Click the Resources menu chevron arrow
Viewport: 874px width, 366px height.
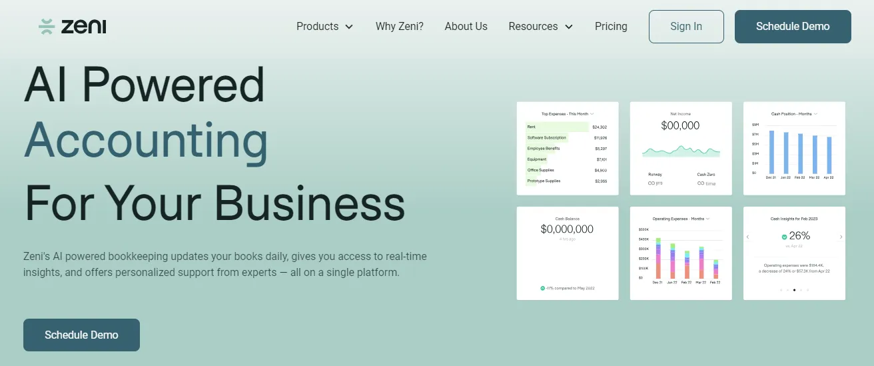(568, 27)
